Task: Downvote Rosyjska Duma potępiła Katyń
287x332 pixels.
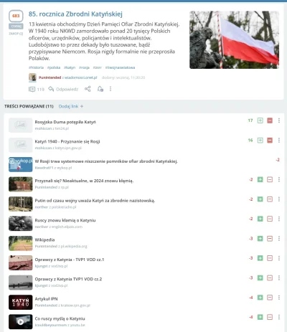Action: click(x=270, y=120)
